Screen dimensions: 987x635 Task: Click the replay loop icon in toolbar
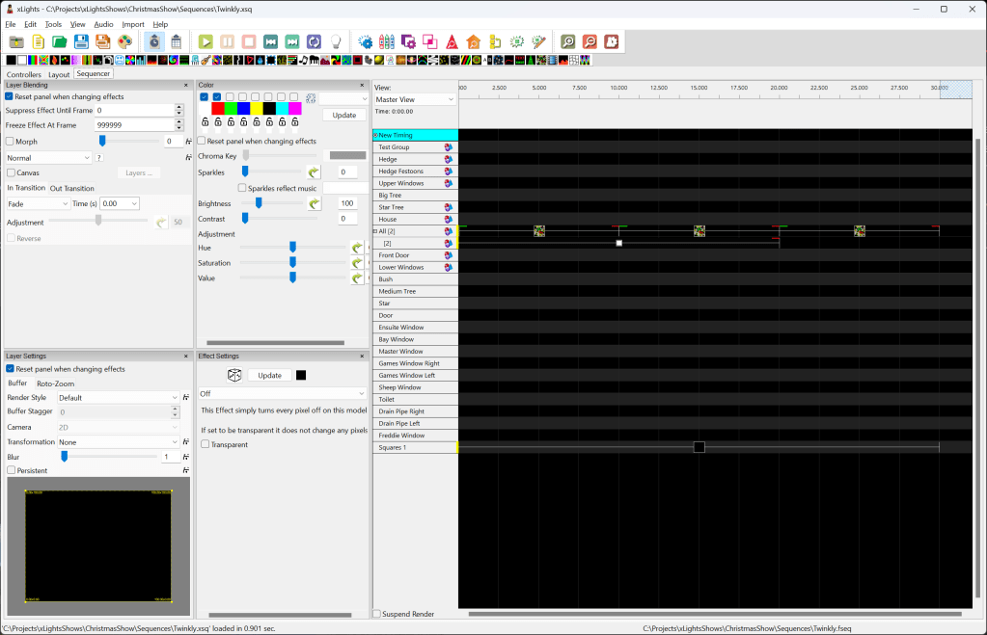(314, 41)
